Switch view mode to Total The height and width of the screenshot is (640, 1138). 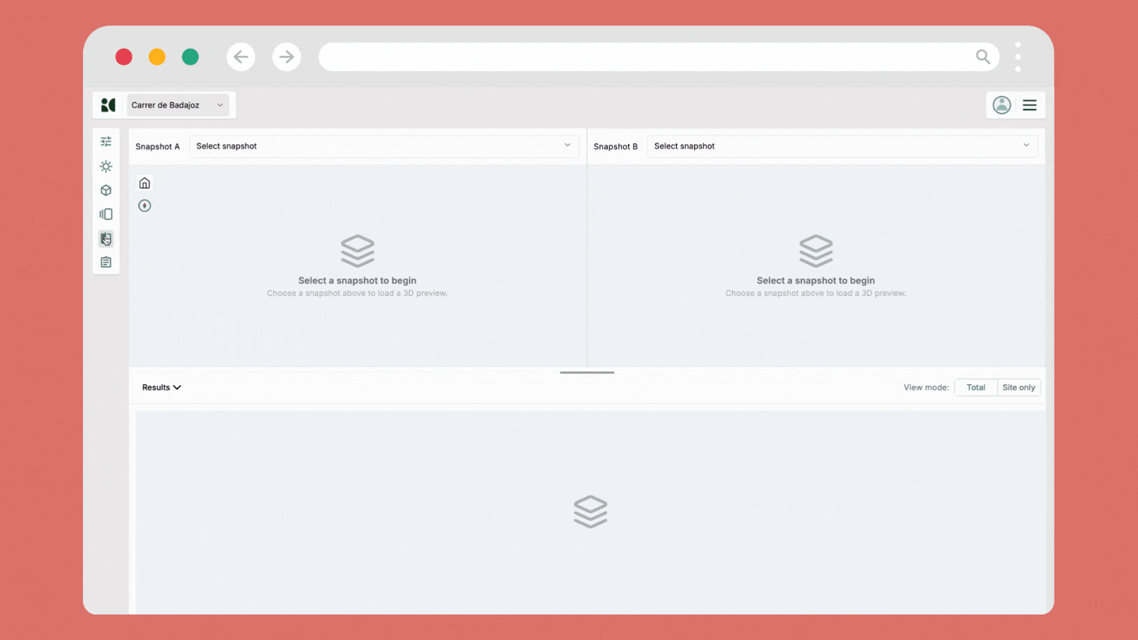point(976,388)
